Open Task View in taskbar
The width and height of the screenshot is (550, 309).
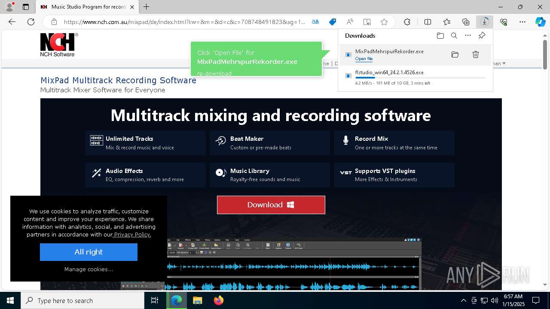click(155, 300)
